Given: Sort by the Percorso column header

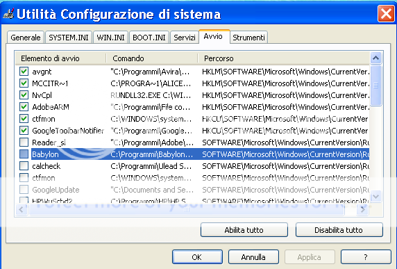Looking at the screenshot, I should tap(284, 58).
